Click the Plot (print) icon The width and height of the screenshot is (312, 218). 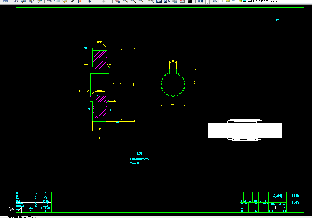click(16, 1)
